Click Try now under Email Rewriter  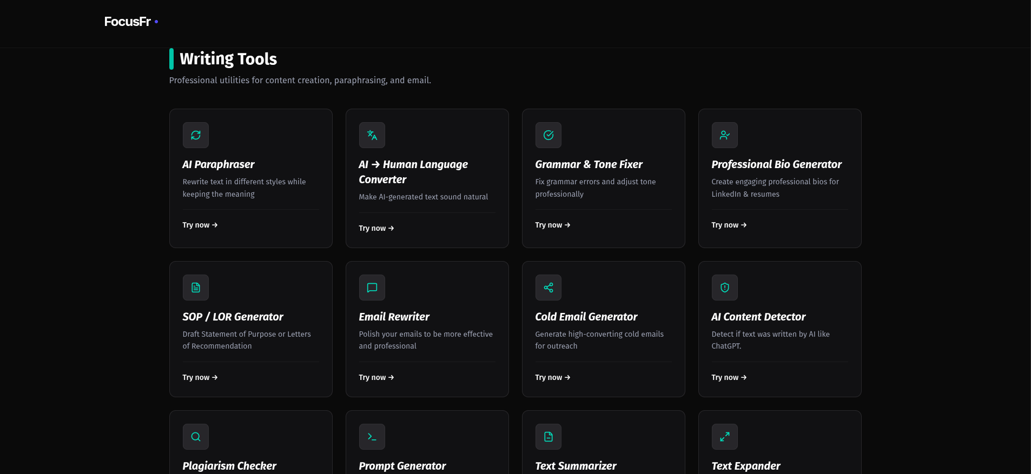[376, 377]
